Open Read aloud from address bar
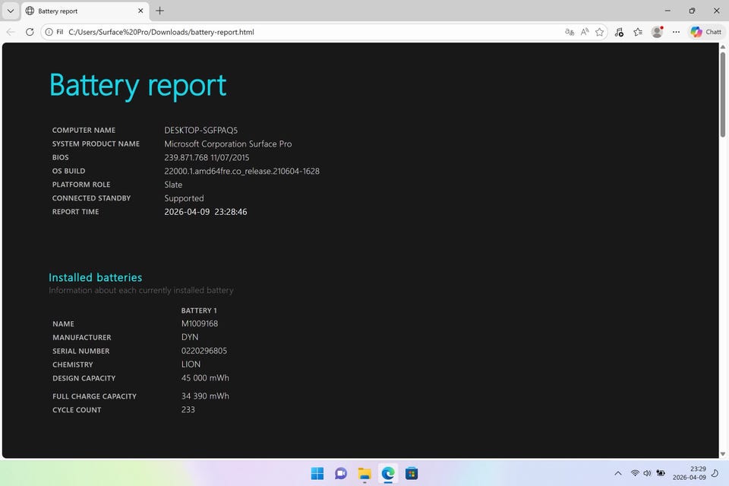The image size is (729, 486). (585, 32)
